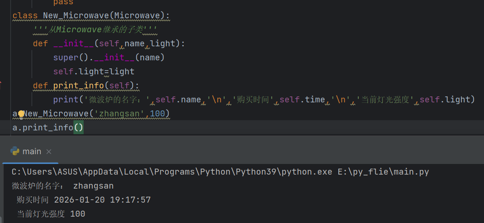Viewport: 484px width, 223px height.
Task: Place cursor on the self.light=light assignment
Action: pyautogui.click(x=93, y=71)
